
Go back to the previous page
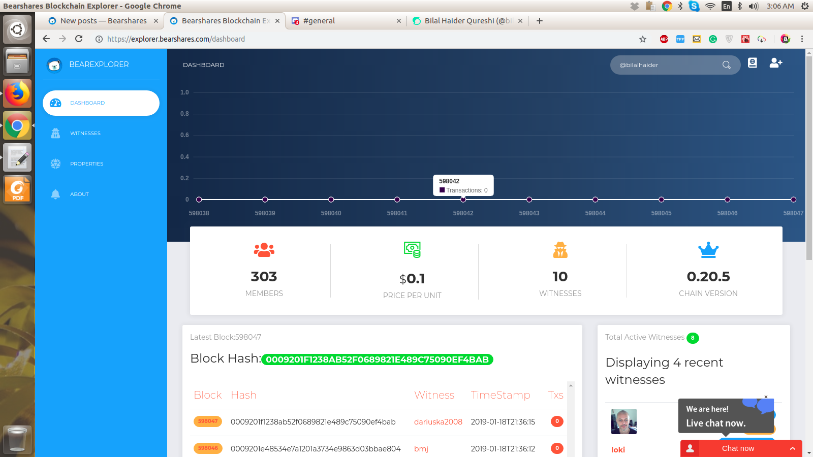click(x=46, y=39)
